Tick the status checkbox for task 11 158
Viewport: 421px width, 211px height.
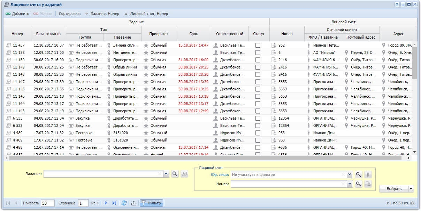(258, 52)
